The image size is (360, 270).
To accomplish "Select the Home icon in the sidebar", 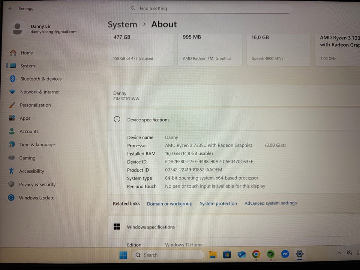I will point(13,53).
